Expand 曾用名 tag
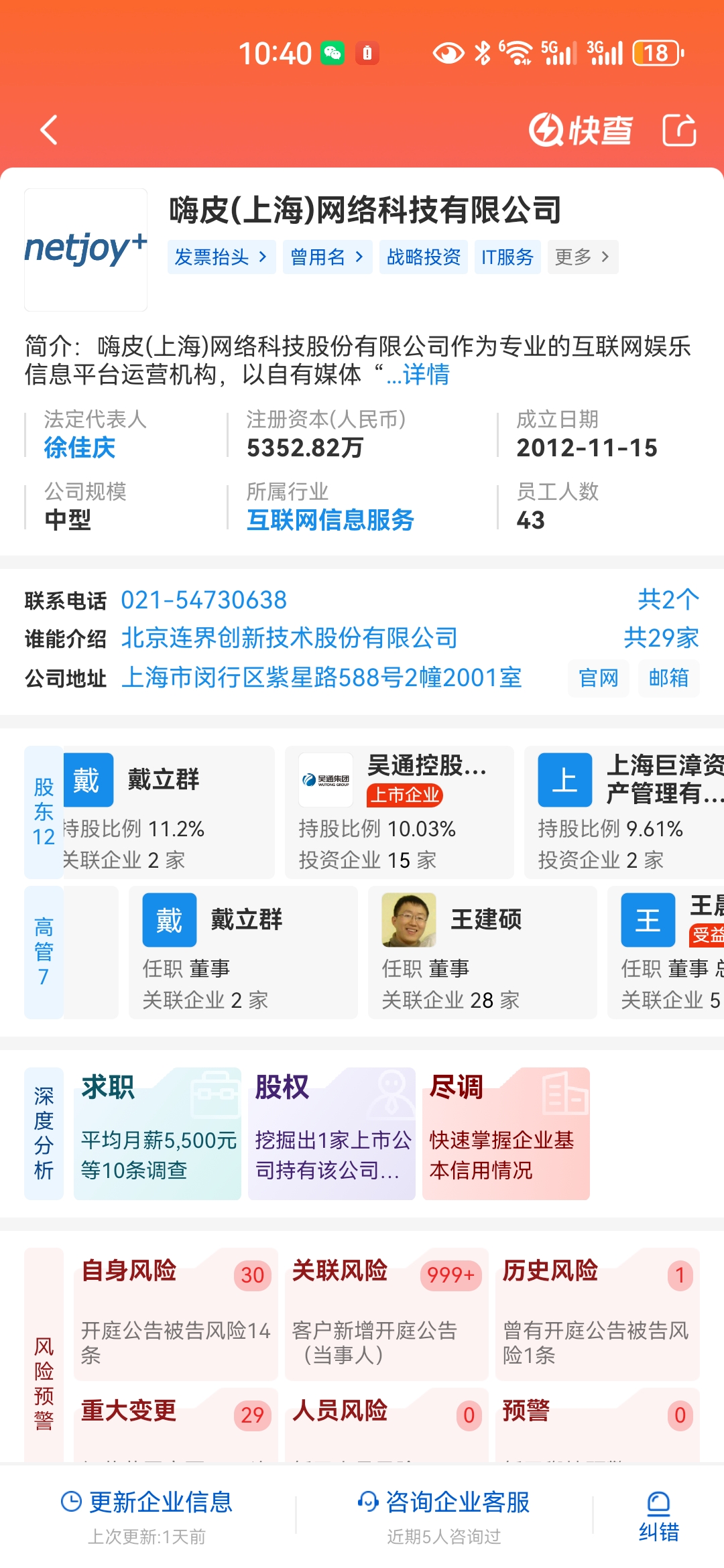This screenshot has height=1568, width=724. 327,257
